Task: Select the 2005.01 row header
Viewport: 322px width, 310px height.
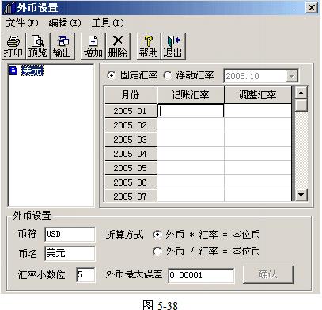Action: click(131, 111)
